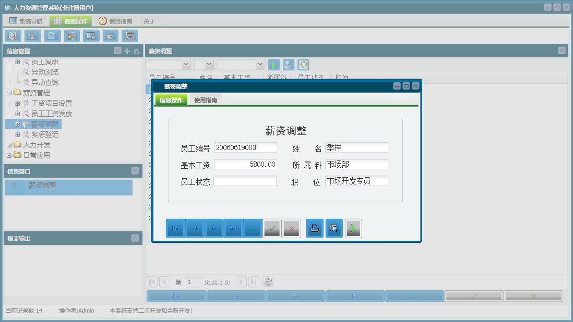This screenshot has width=573, height=322.
Task: Click the document page icon in main toolbar
Action: point(52,36)
